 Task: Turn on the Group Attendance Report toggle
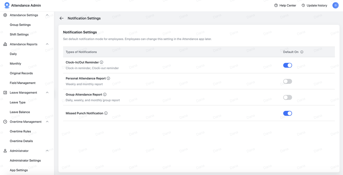point(288,97)
